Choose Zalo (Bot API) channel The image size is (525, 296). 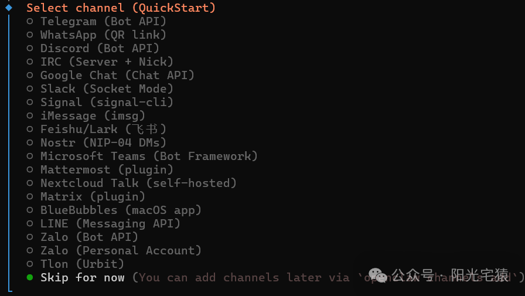coord(83,237)
